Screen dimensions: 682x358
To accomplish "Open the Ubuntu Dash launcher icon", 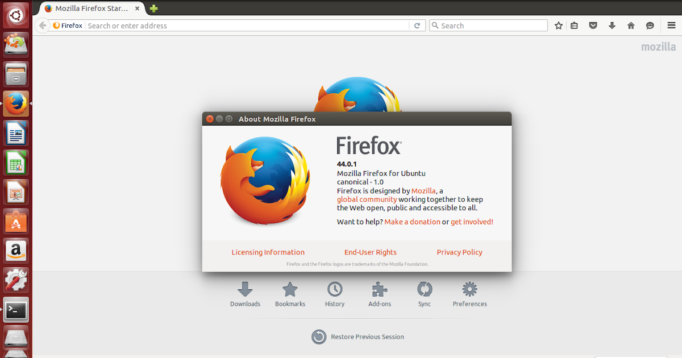I will pos(16,15).
